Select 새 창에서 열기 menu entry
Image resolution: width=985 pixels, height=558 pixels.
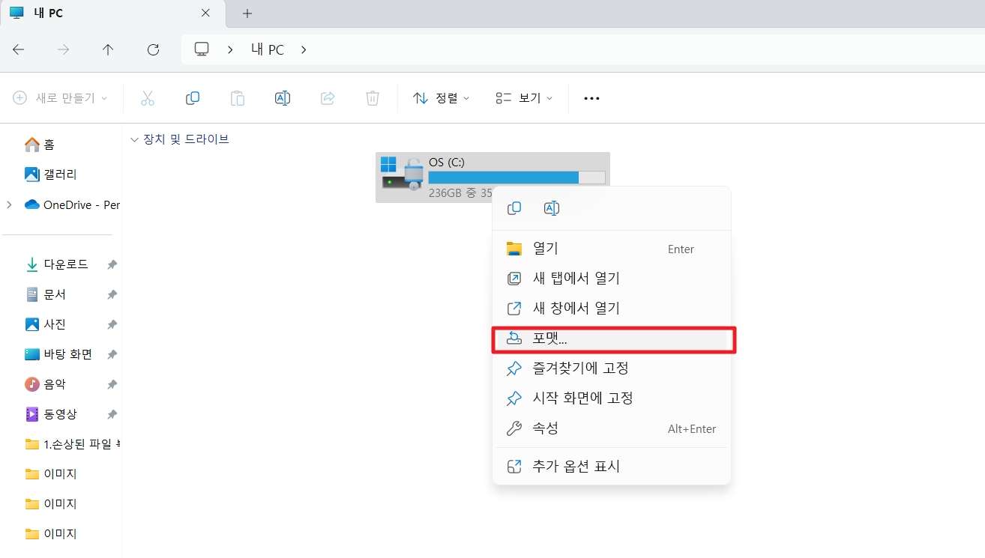tap(612, 309)
